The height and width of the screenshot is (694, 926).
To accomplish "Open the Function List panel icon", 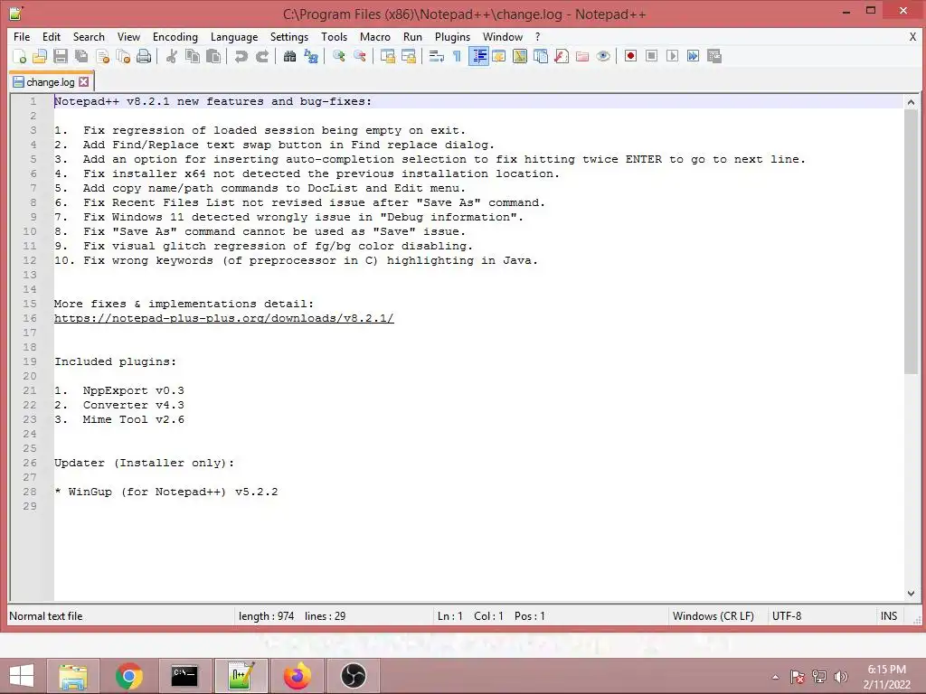I will coord(562,57).
